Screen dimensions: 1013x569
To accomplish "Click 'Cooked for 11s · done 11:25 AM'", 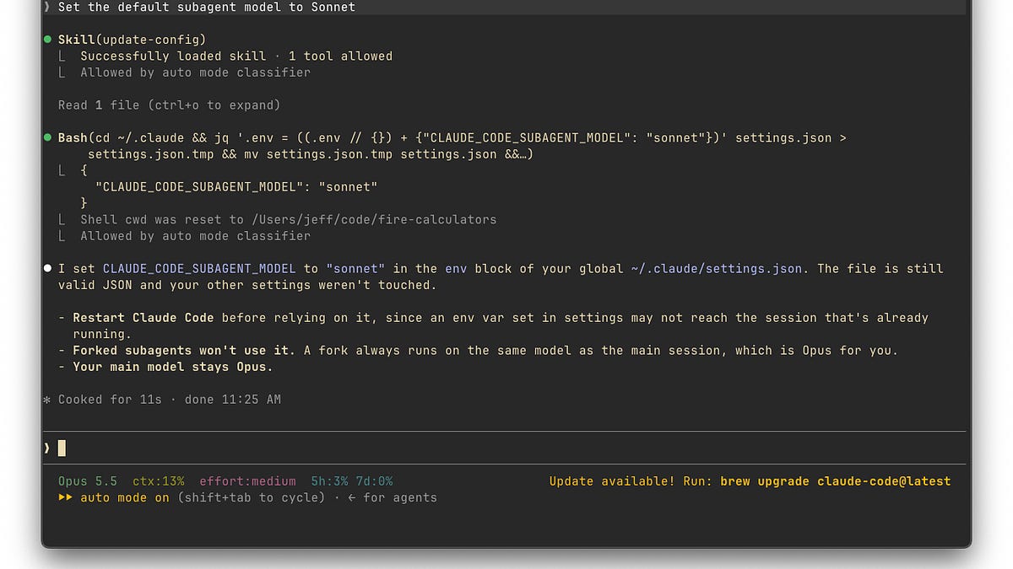I will (170, 400).
